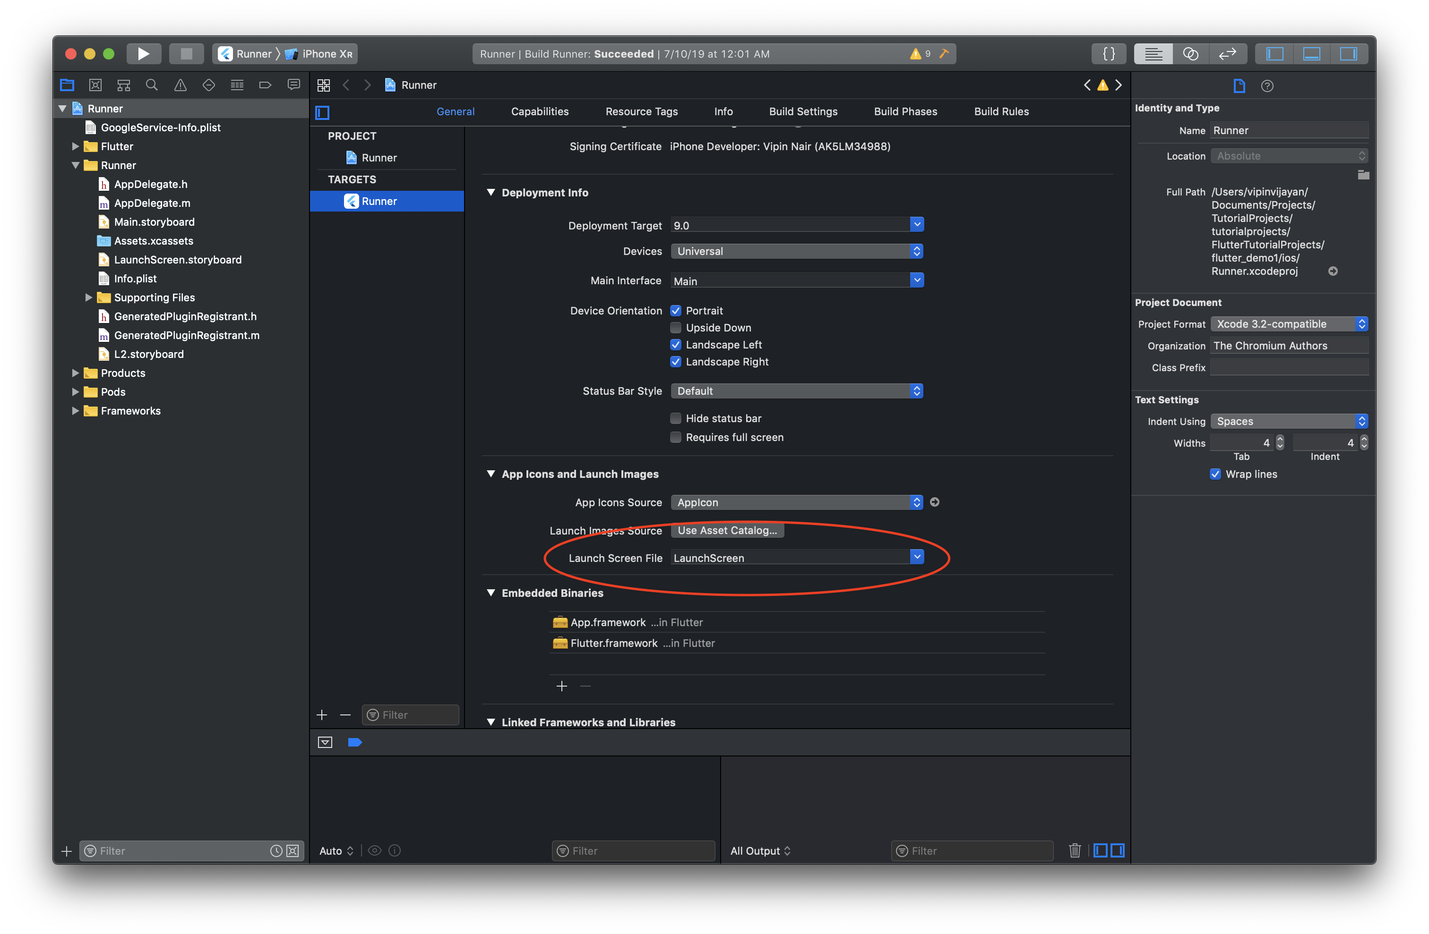
Task: Switch to the Capabilities tab
Action: click(x=540, y=111)
